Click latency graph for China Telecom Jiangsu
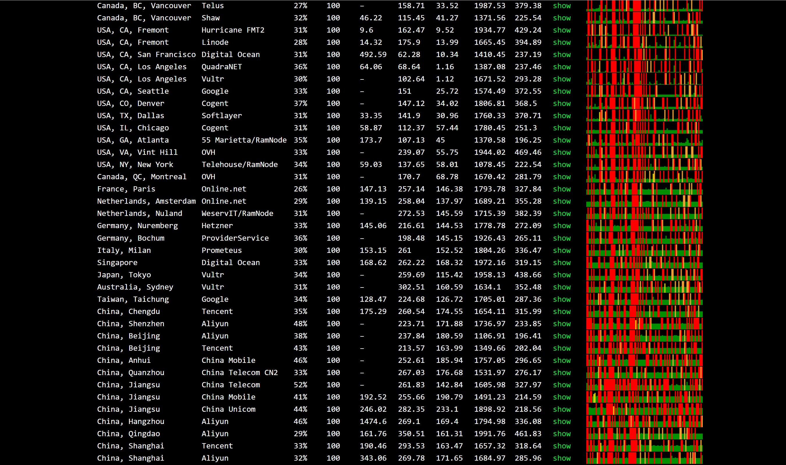The width and height of the screenshot is (786, 465). click(644, 385)
